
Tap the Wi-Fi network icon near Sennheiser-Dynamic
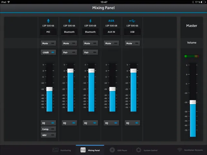(180, 150)
